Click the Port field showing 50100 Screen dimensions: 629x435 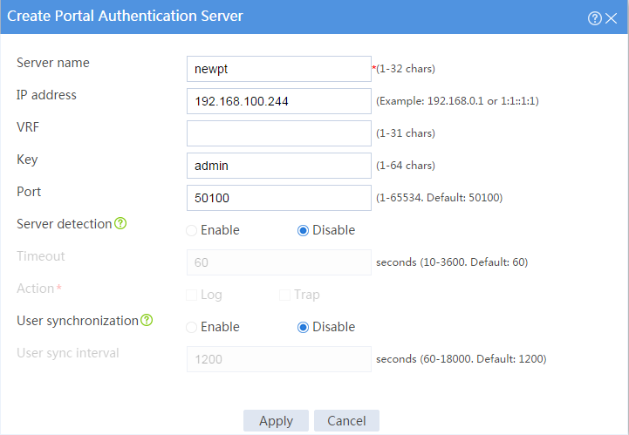click(279, 198)
